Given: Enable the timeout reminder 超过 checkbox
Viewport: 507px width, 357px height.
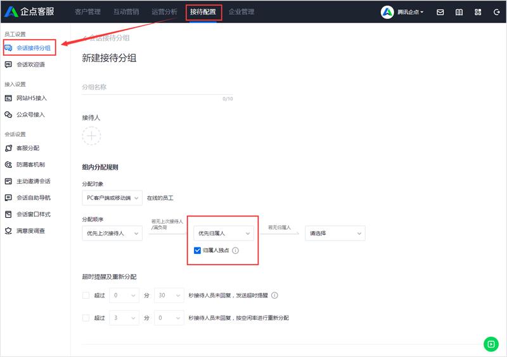Looking at the screenshot, I should pos(86,296).
